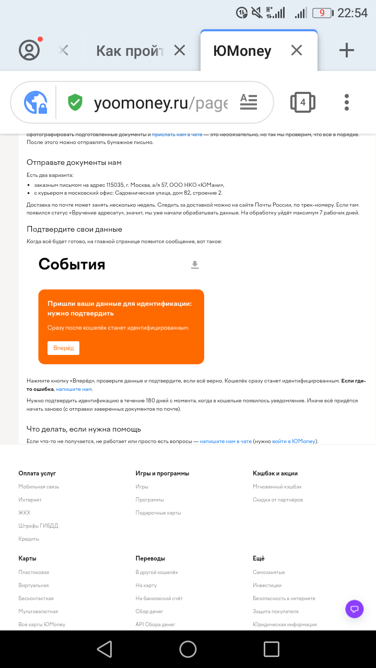Go to Мгновенный кэшбэк footer link
This screenshot has width=376, height=668.
(x=277, y=486)
